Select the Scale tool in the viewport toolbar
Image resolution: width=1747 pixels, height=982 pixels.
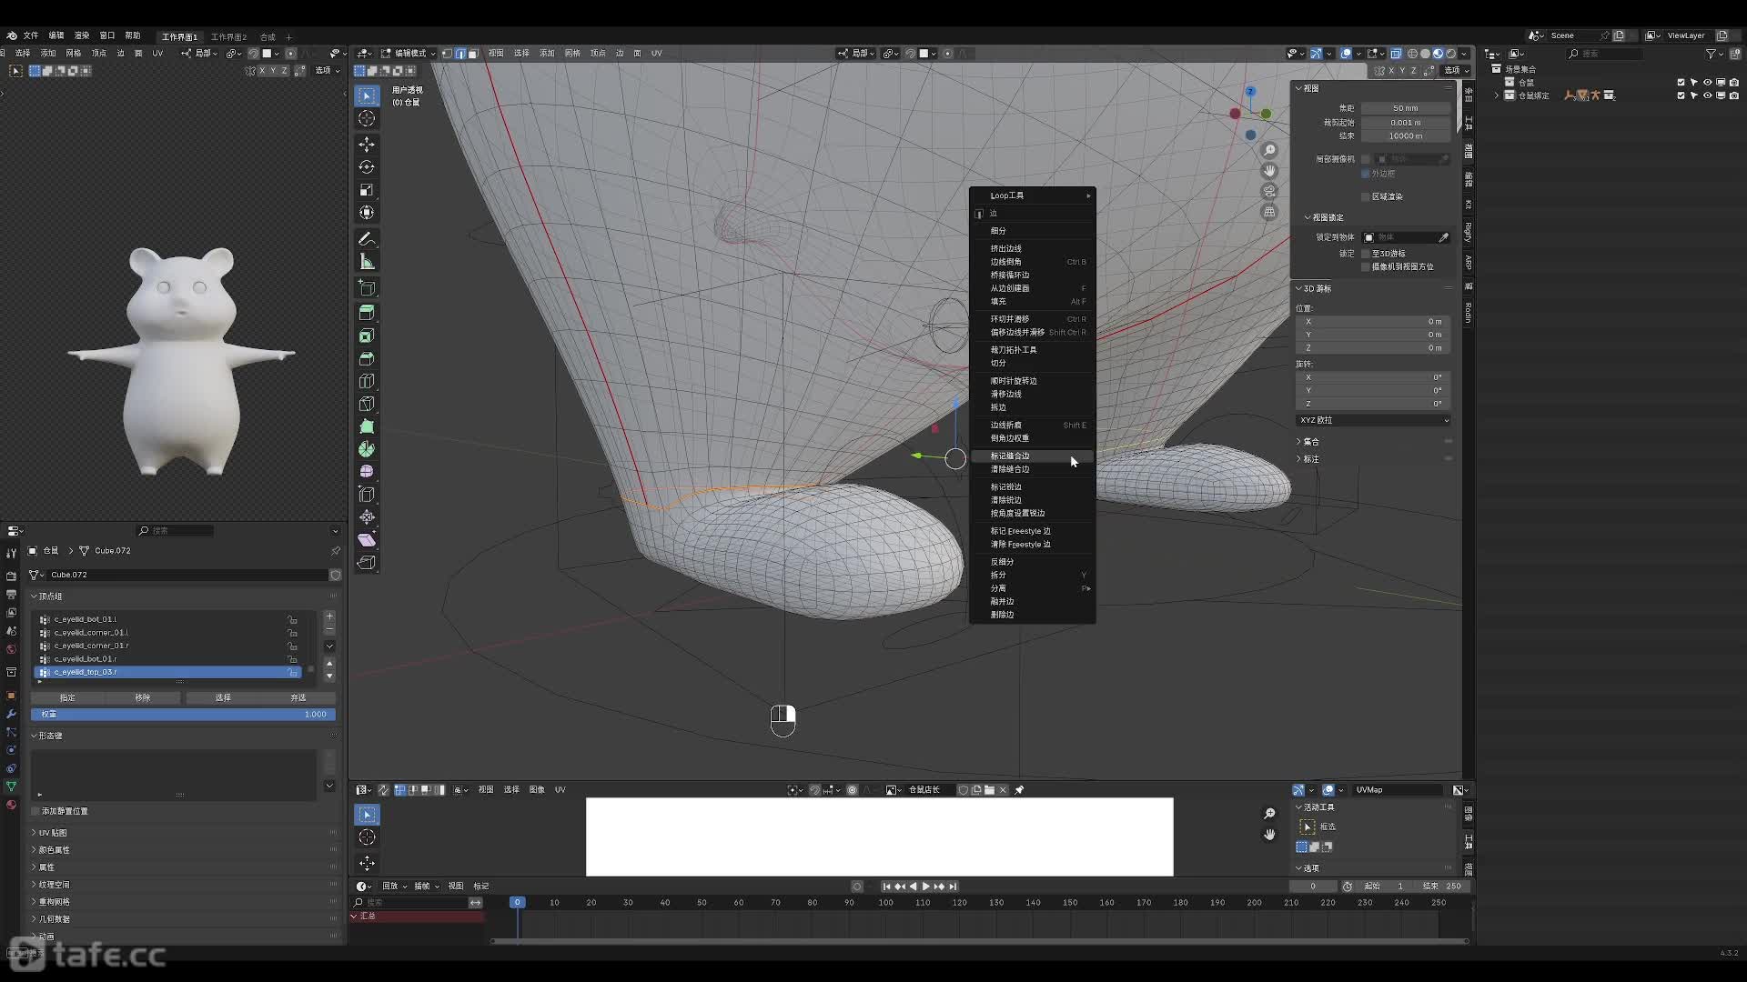click(367, 190)
